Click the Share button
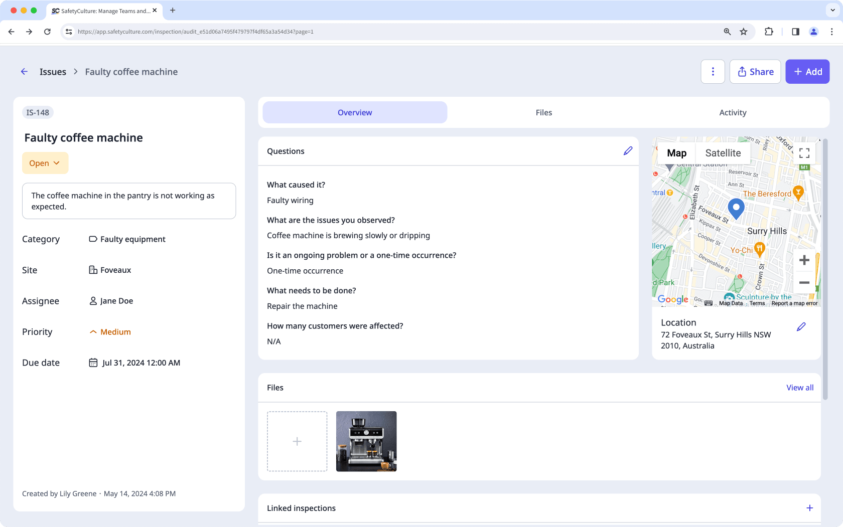The height and width of the screenshot is (527, 843). pos(755,71)
